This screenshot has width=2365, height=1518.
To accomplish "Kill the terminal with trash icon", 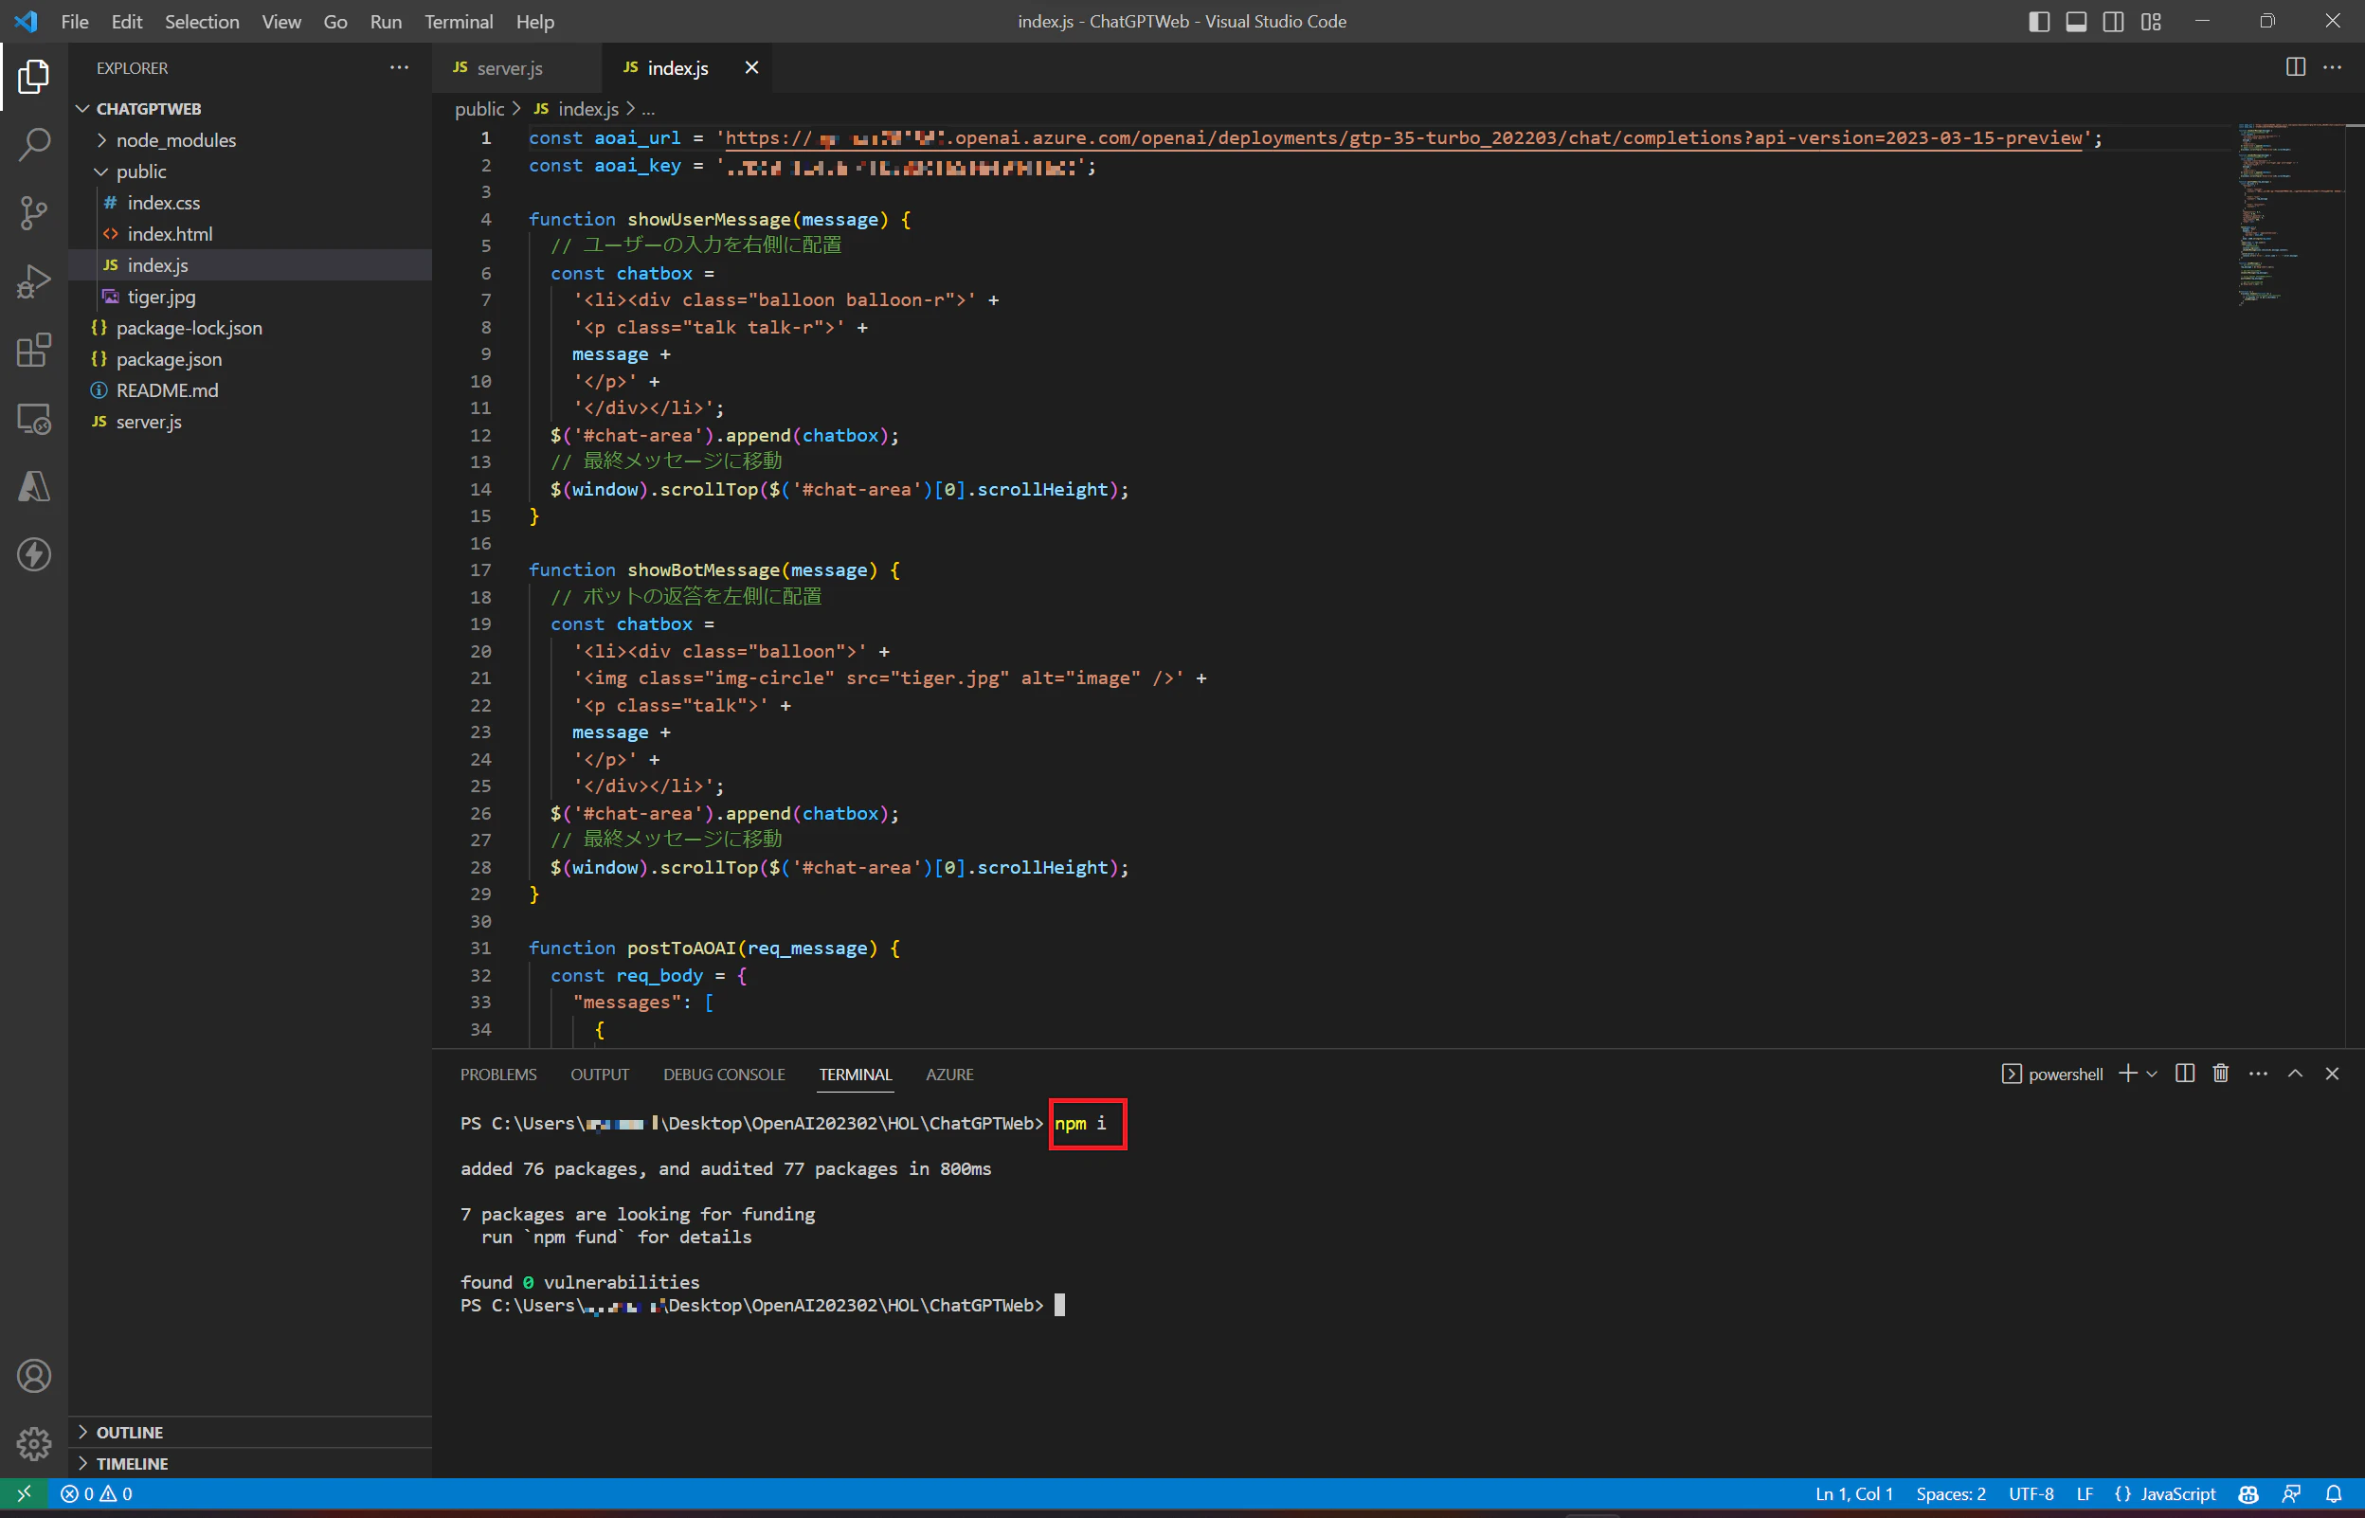I will click(2220, 1074).
